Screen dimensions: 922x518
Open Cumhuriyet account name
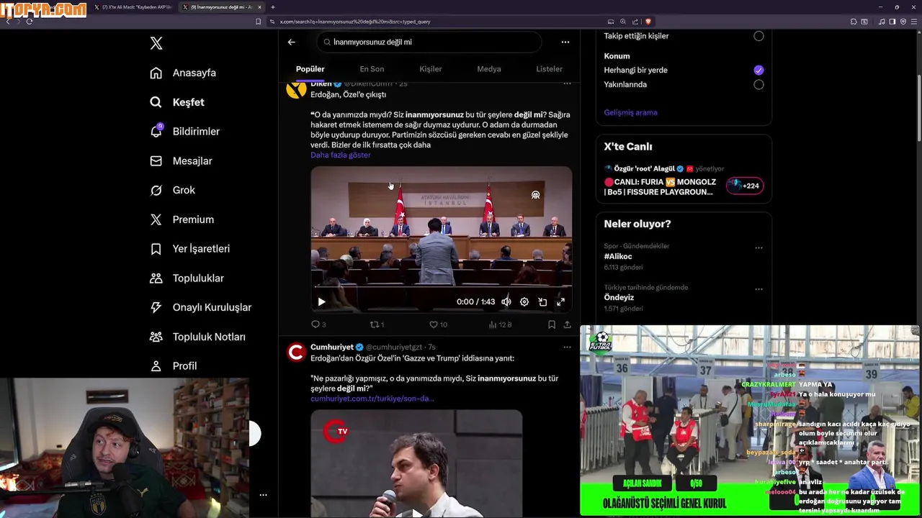pos(332,347)
